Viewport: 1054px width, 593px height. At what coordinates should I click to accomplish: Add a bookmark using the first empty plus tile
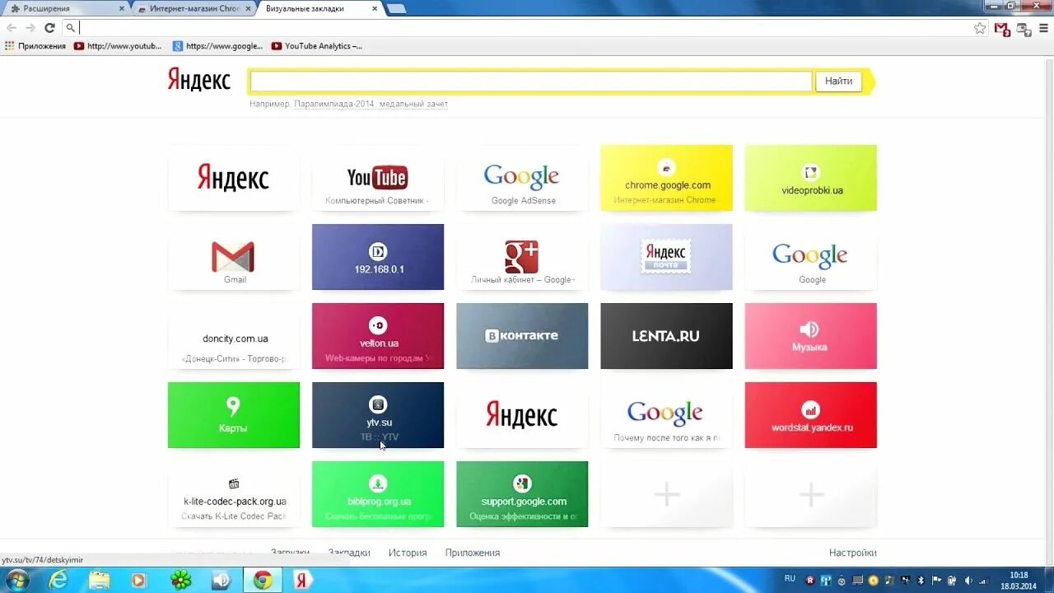666,494
